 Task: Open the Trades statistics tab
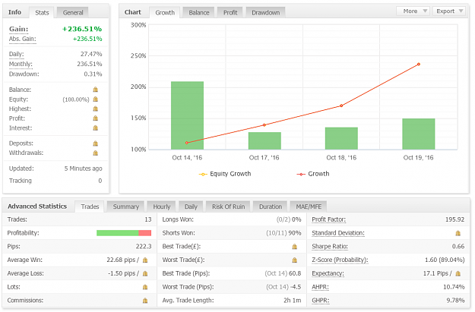(x=90, y=206)
